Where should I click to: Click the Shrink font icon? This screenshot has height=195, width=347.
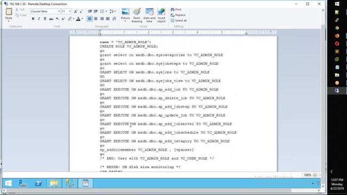81,11
